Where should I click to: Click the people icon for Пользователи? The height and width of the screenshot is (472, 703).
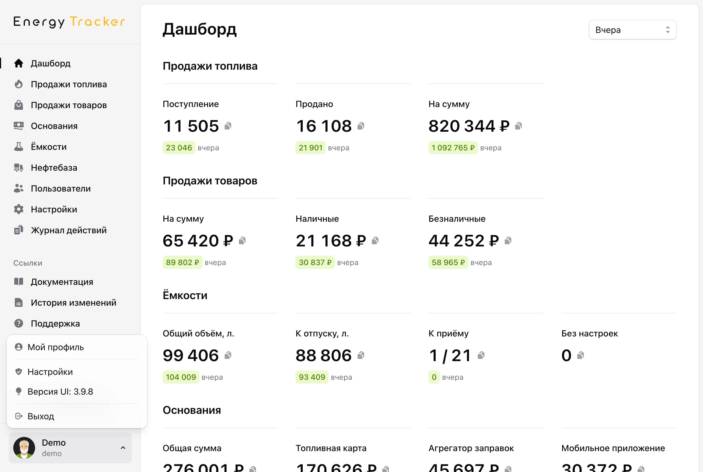click(19, 189)
